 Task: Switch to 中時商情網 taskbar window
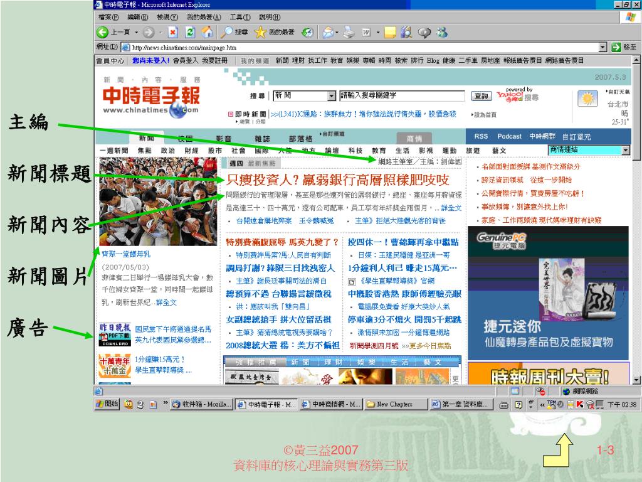[331, 404]
